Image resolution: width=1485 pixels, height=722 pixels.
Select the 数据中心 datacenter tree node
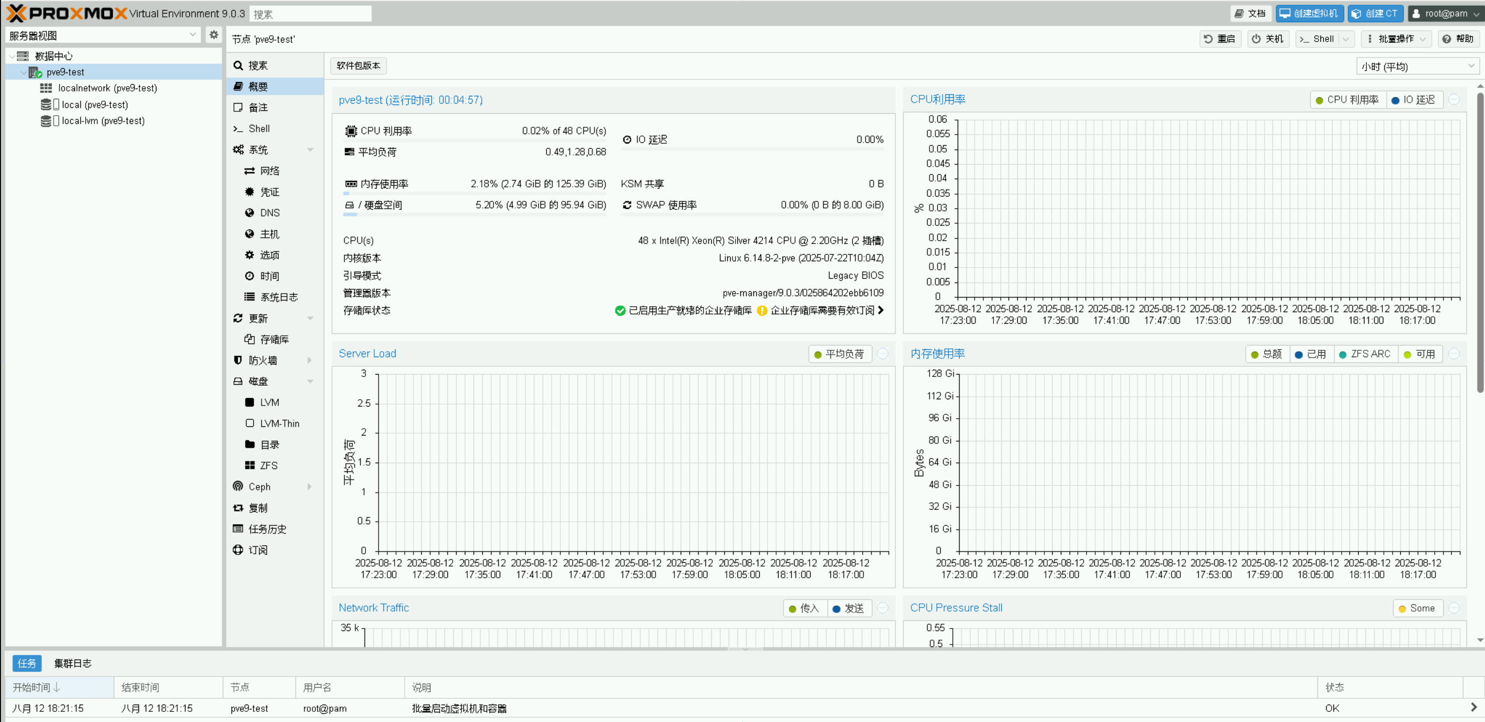pos(54,56)
